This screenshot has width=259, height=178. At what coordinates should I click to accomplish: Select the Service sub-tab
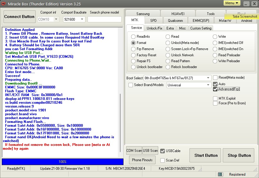point(136,28)
